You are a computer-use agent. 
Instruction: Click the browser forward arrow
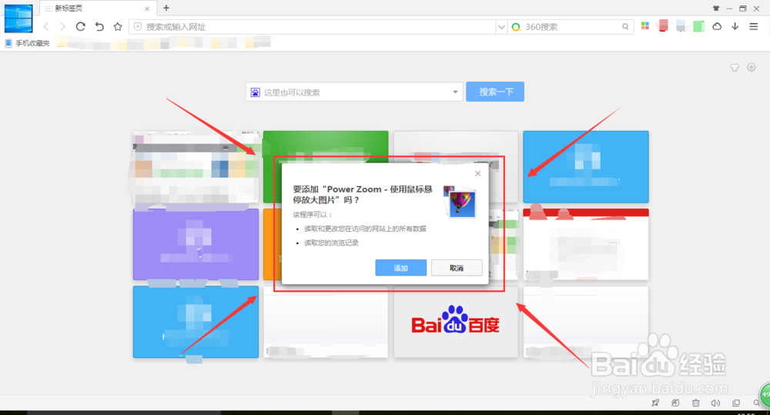[x=62, y=26]
